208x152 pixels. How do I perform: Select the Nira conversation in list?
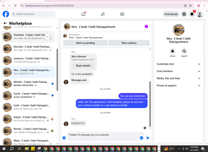tap(28, 72)
